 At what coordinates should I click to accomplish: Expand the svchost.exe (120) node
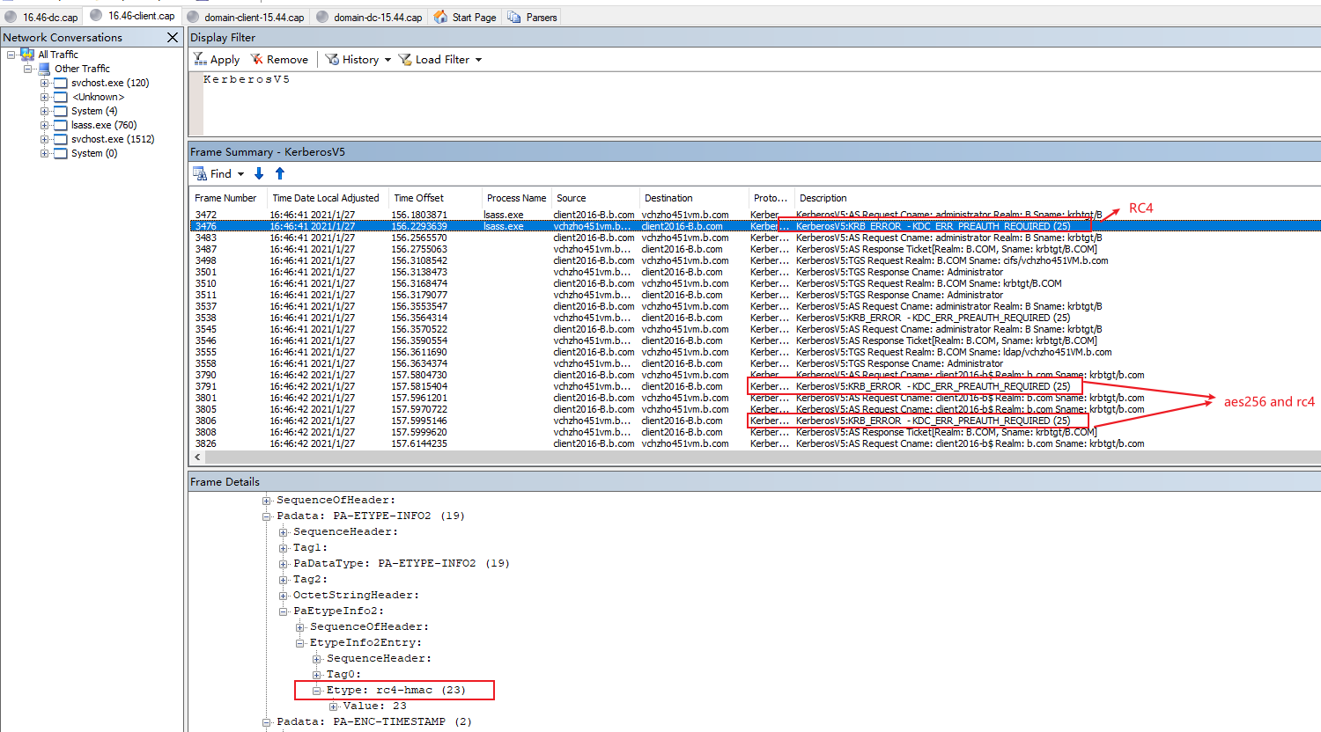[x=44, y=83]
